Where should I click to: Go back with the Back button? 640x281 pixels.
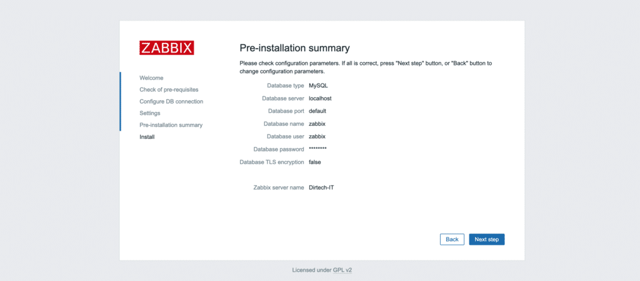tap(452, 239)
